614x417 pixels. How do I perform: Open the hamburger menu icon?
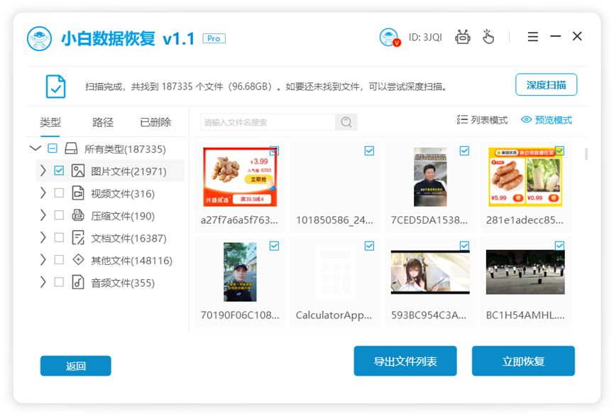532,37
